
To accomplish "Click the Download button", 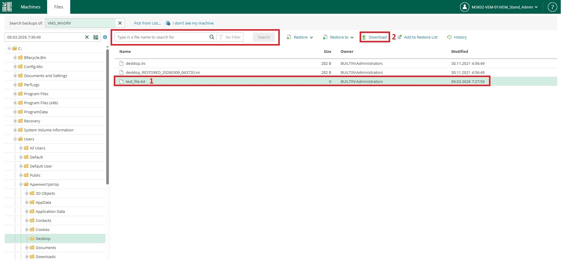I will 375,37.
